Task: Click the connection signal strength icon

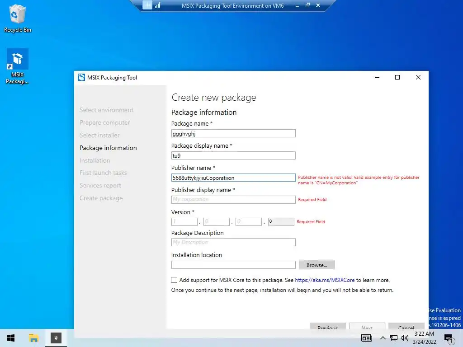Action: coord(158,5)
